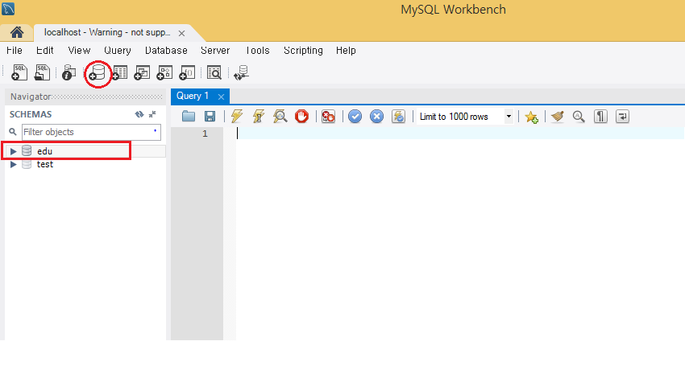685x370 pixels.
Task: Reconnect to DBMS toolbar icon
Action: click(x=241, y=72)
